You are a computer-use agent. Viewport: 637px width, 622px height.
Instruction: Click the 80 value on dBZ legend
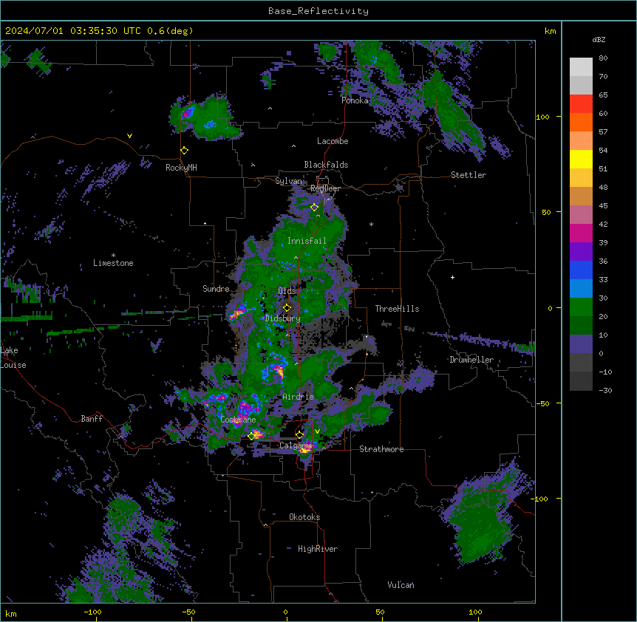pos(603,58)
